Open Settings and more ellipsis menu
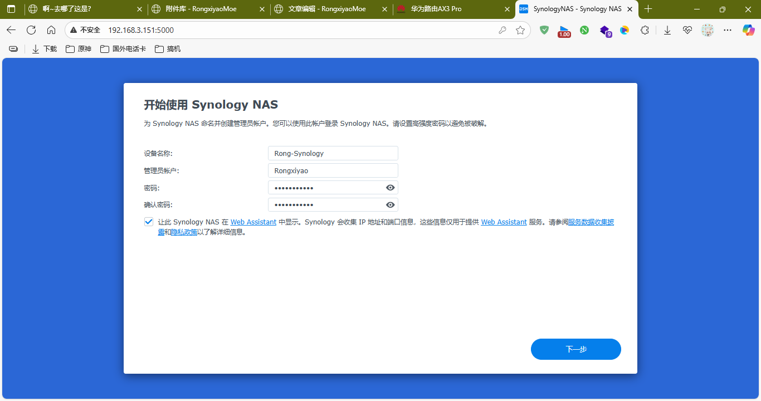The width and height of the screenshot is (761, 401). (728, 30)
